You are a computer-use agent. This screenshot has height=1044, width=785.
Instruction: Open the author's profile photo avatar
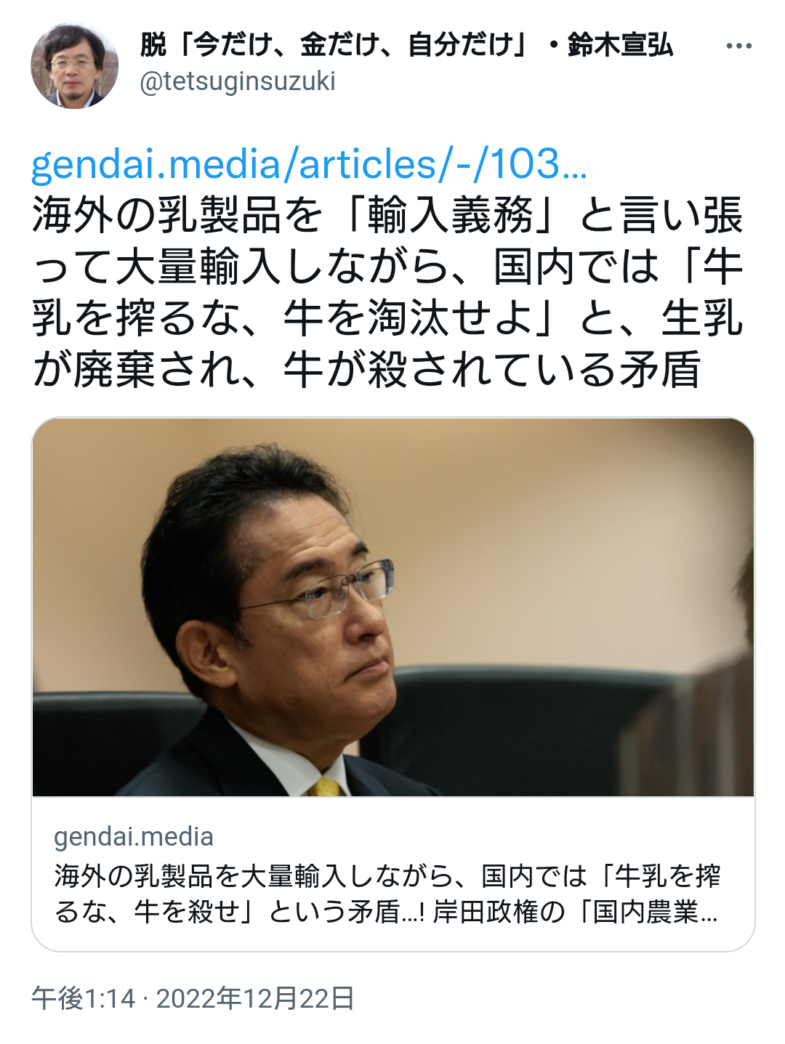coord(74,65)
